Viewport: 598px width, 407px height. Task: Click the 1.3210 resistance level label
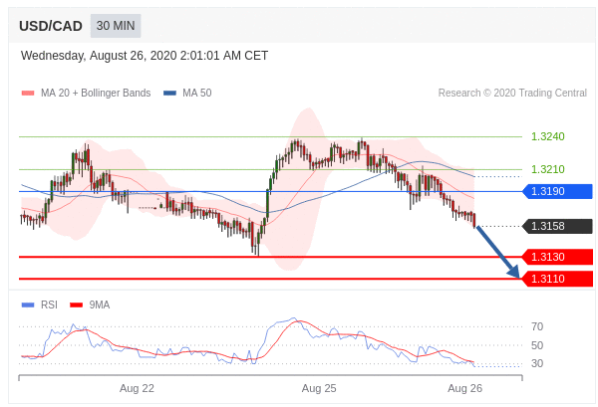pos(547,169)
